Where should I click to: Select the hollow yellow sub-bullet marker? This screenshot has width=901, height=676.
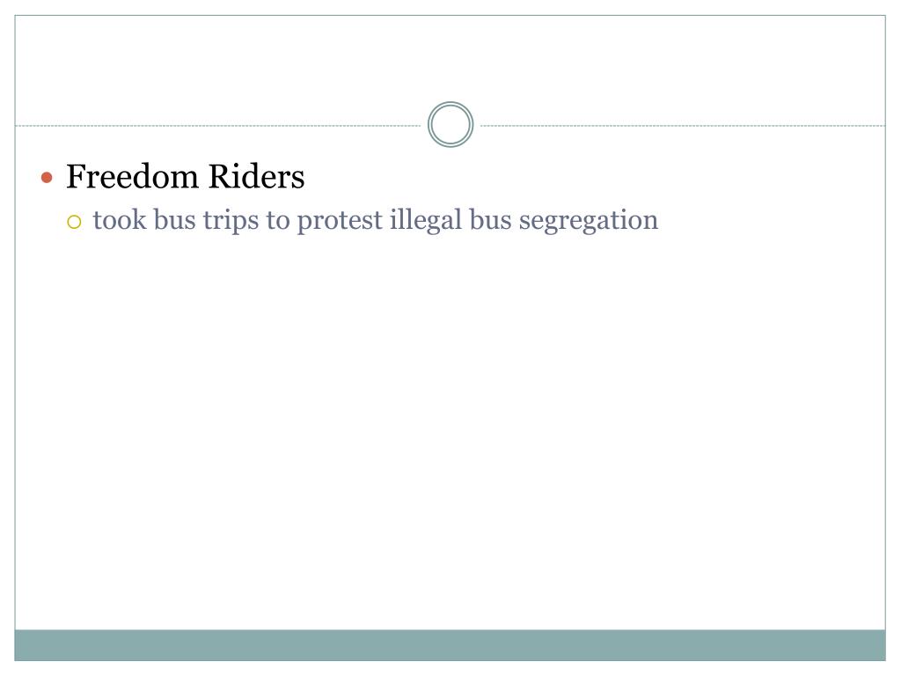click(74, 221)
